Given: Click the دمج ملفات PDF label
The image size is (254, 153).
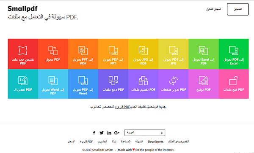Looking at the screenshot, I should (113, 90).
